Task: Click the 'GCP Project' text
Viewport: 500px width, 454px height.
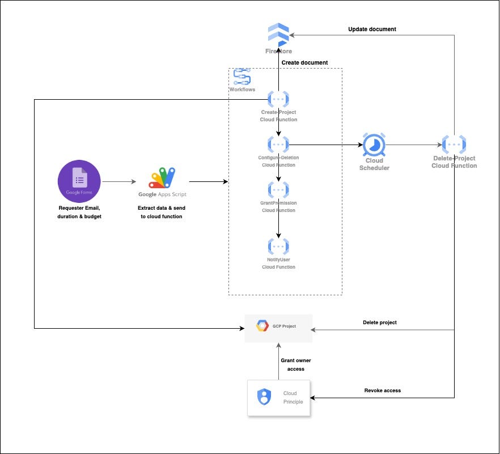Action: pyautogui.click(x=284, y=326)
